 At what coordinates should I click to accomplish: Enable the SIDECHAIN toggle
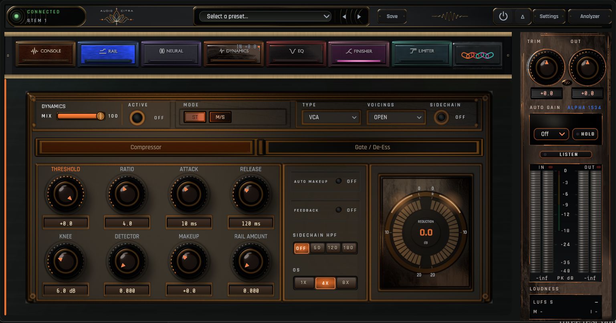coord(441,117)
